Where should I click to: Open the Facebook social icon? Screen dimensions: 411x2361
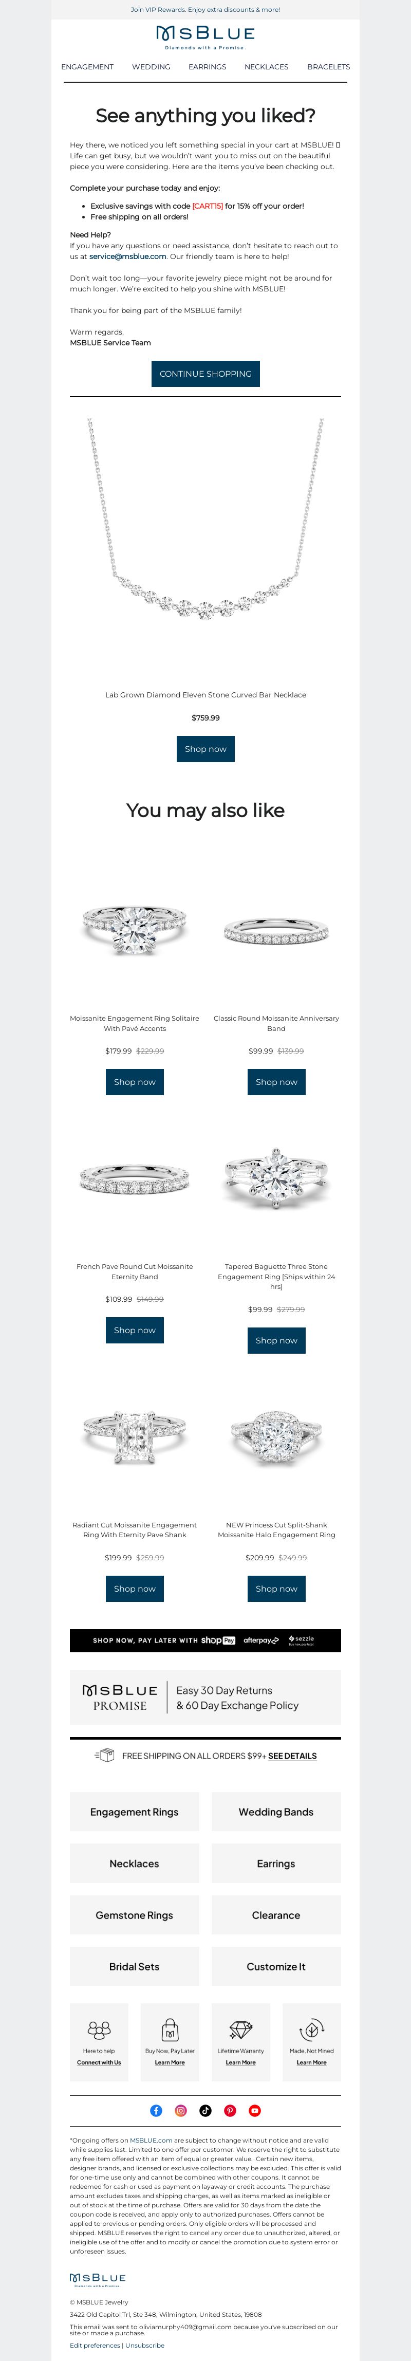pyautogui.click(x=157, y=2110)
